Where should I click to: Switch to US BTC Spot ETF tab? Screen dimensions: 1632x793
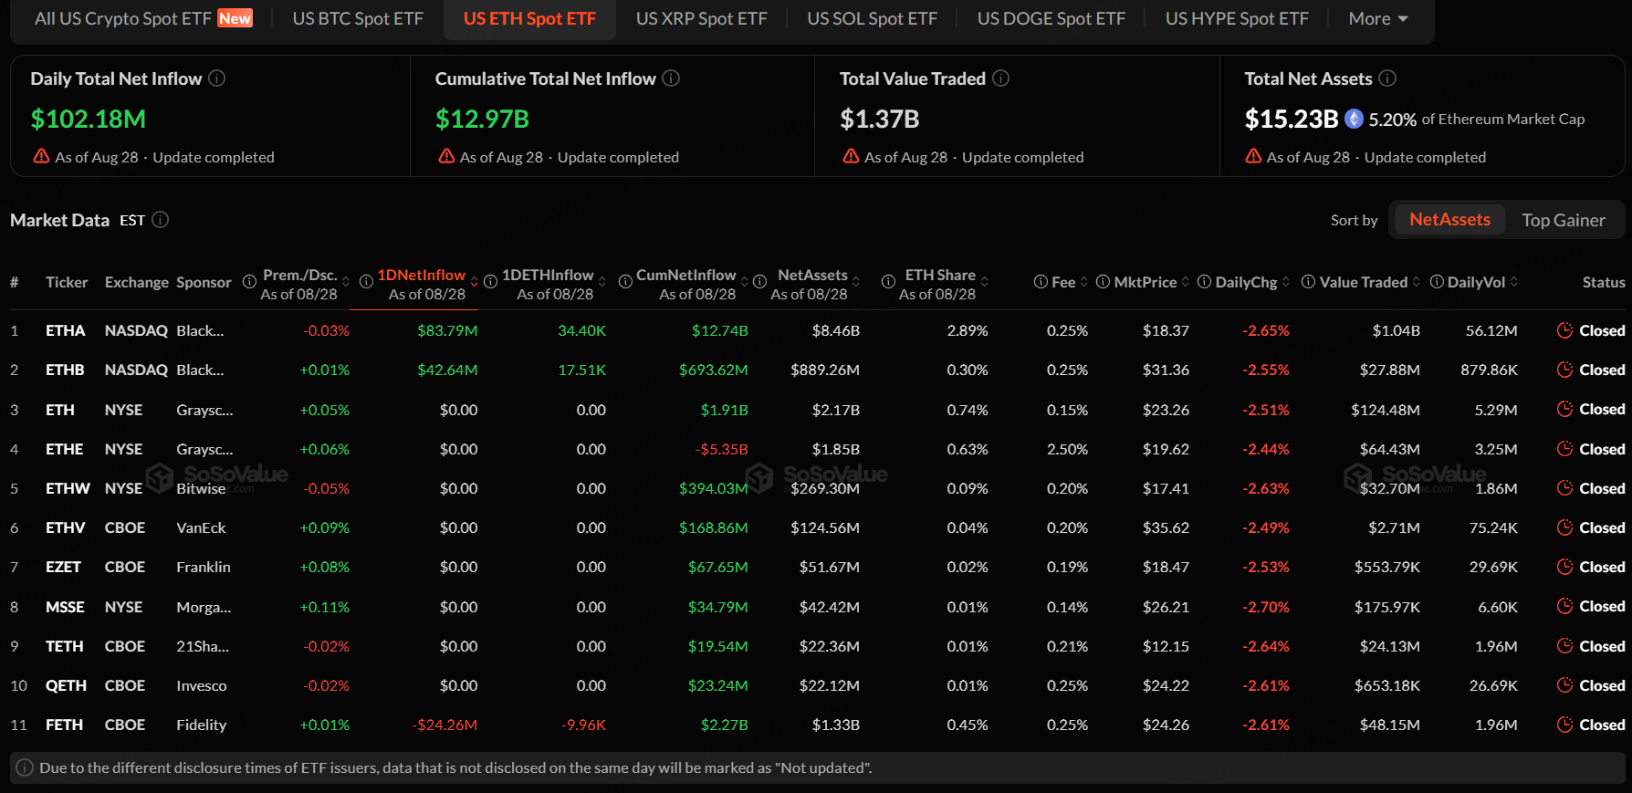[358, 18]
